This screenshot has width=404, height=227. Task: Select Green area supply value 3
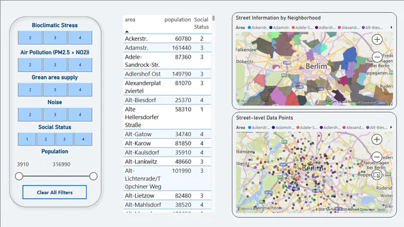[55, 90]
